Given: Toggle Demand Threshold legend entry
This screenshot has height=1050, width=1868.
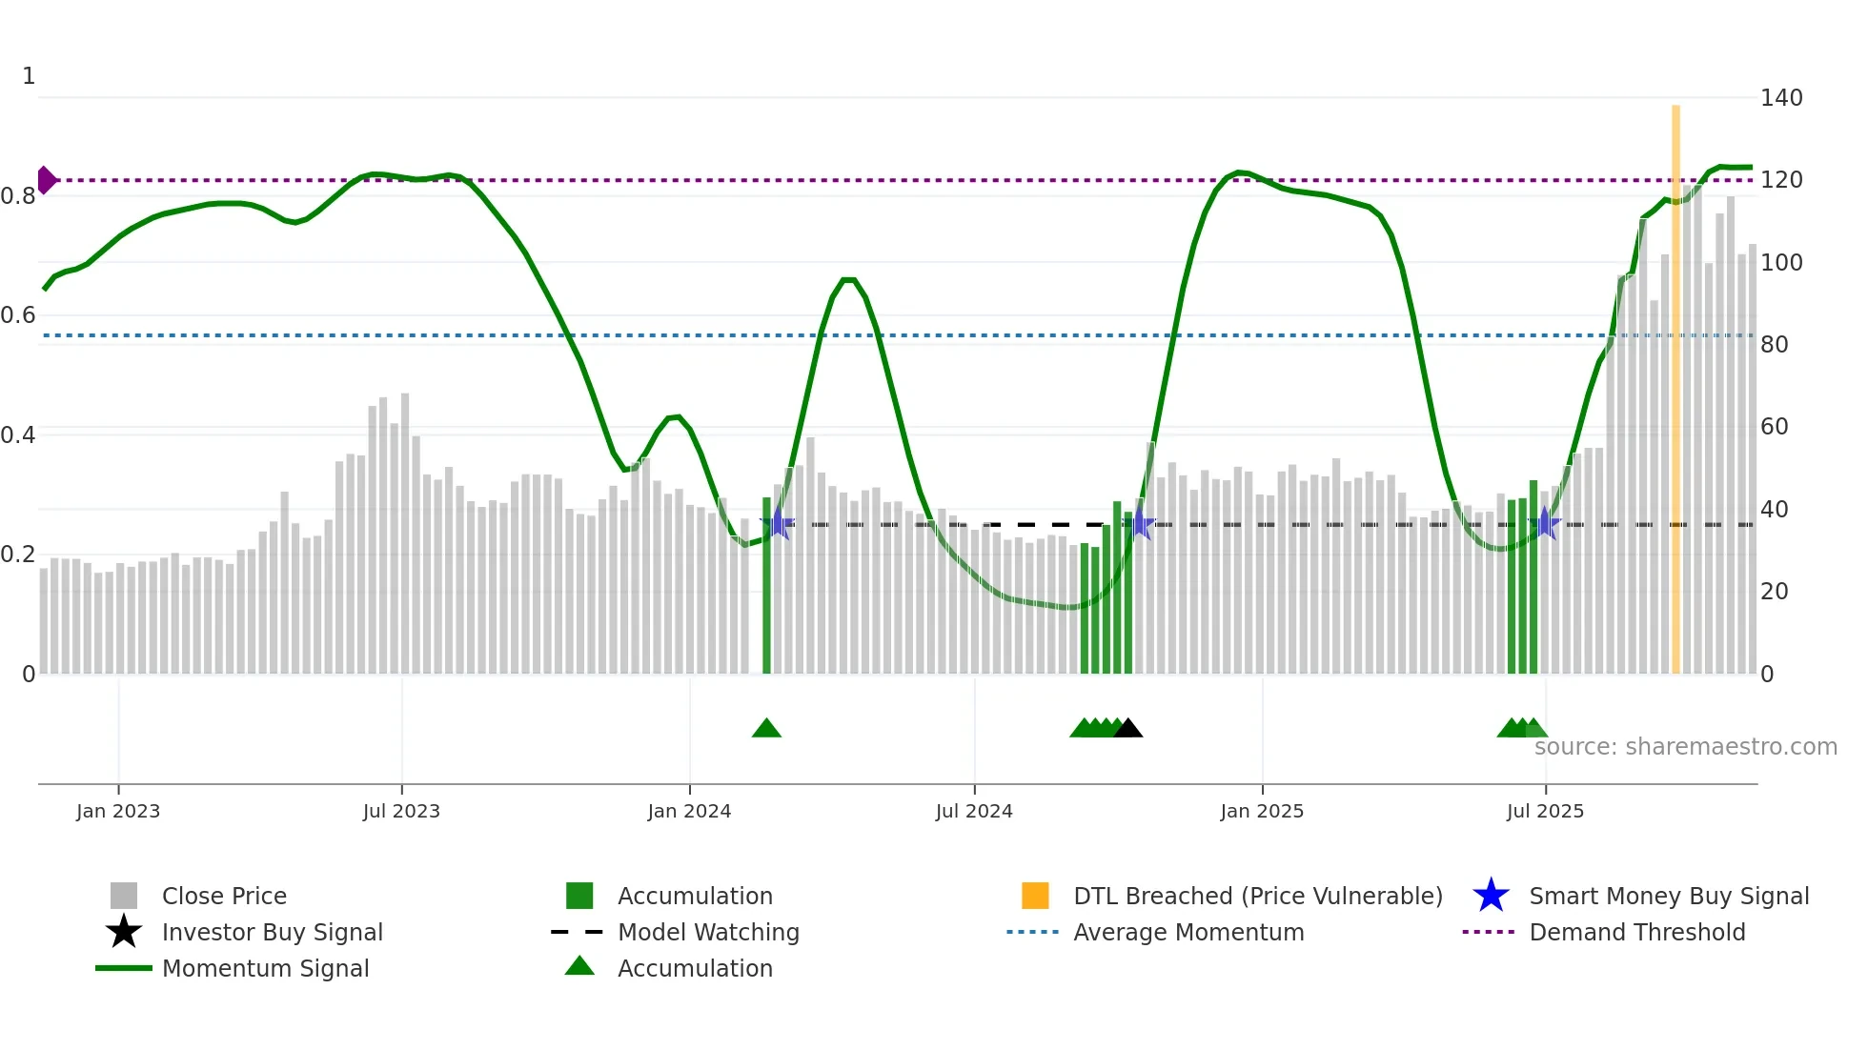Looking at the screenshot, I should click(x=1636, y=932).
